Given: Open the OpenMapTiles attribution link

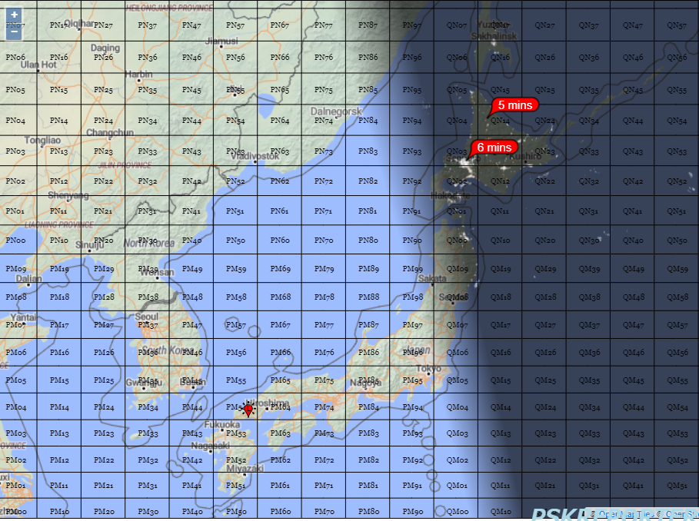Looking at the screenshot, I should coord(626,514).
